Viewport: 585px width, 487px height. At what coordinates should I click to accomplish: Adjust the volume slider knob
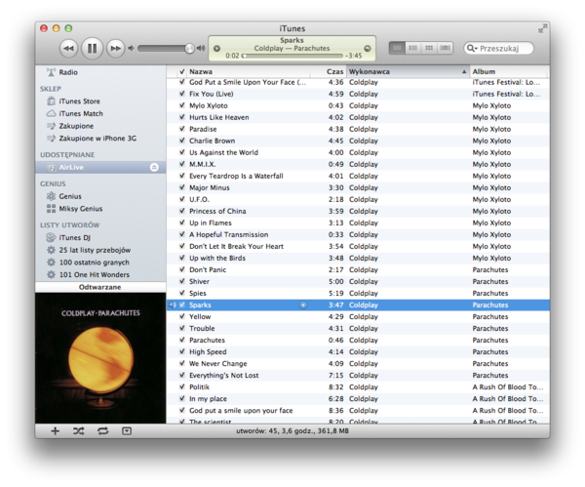tap(190, 48)
